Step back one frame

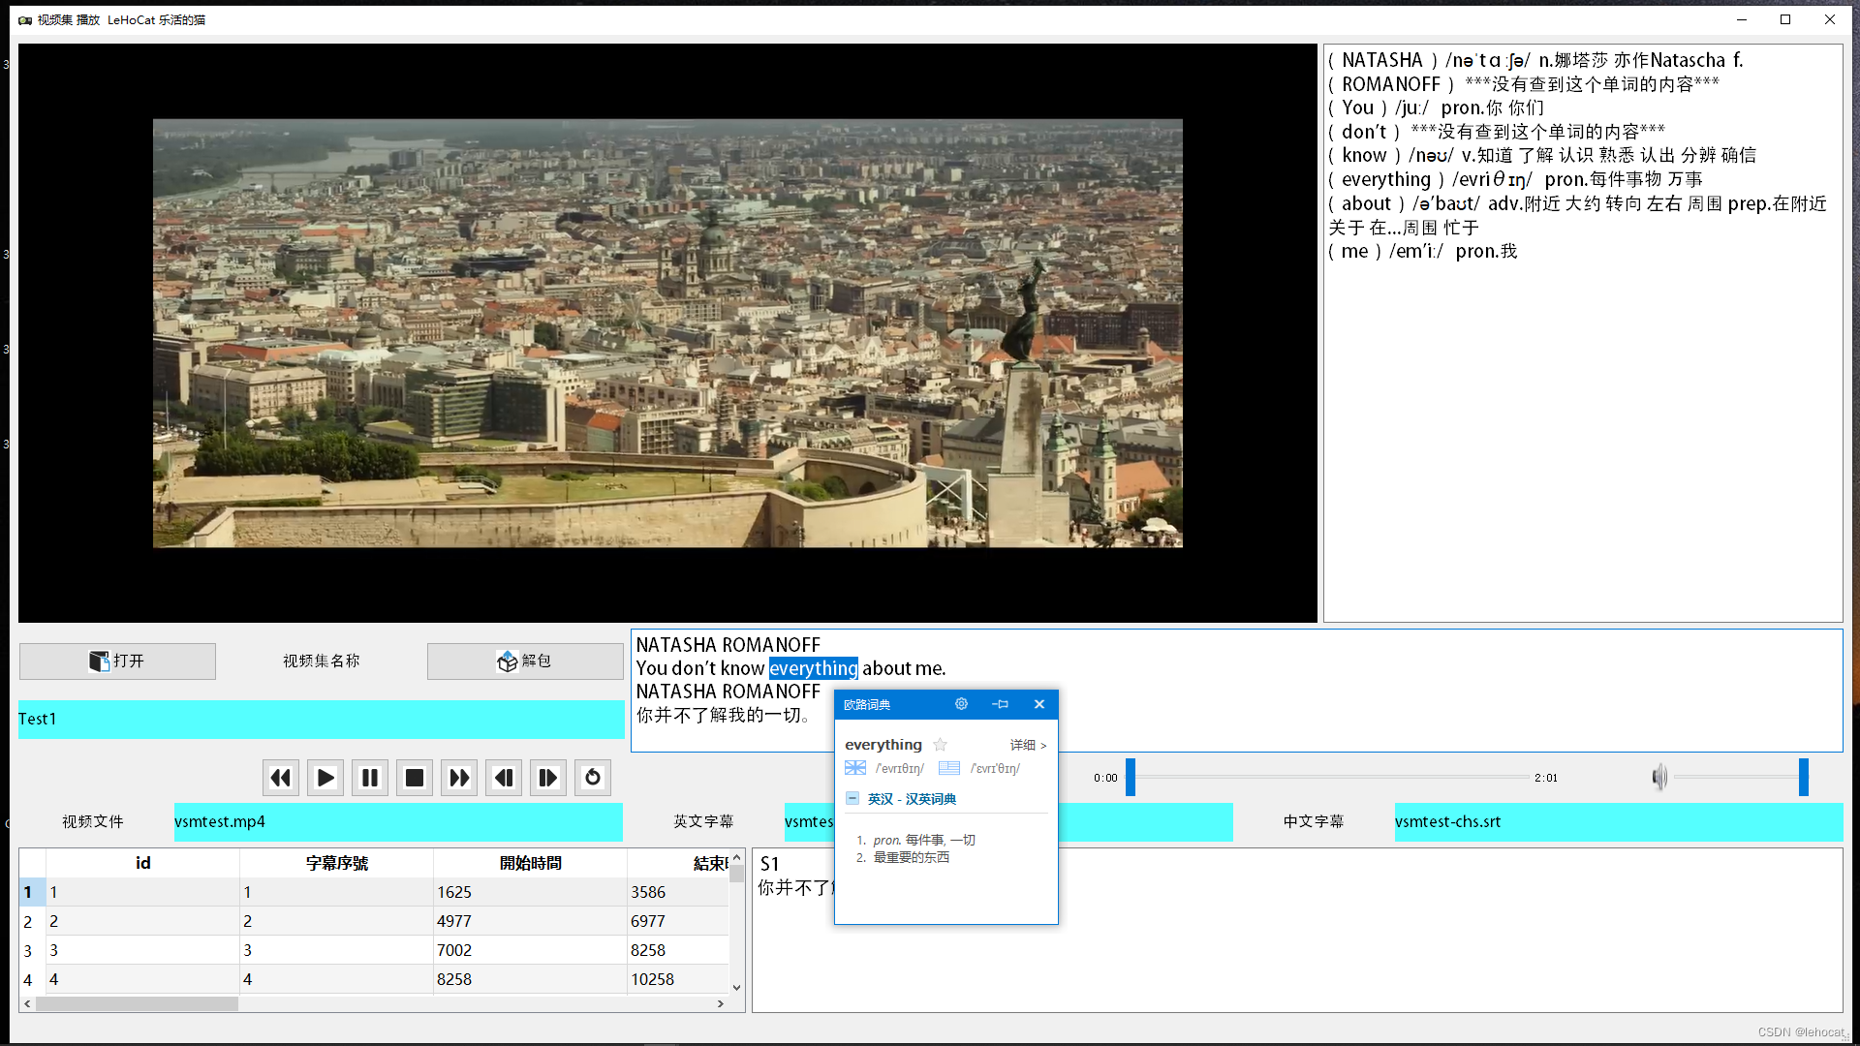tap(504, 778)
